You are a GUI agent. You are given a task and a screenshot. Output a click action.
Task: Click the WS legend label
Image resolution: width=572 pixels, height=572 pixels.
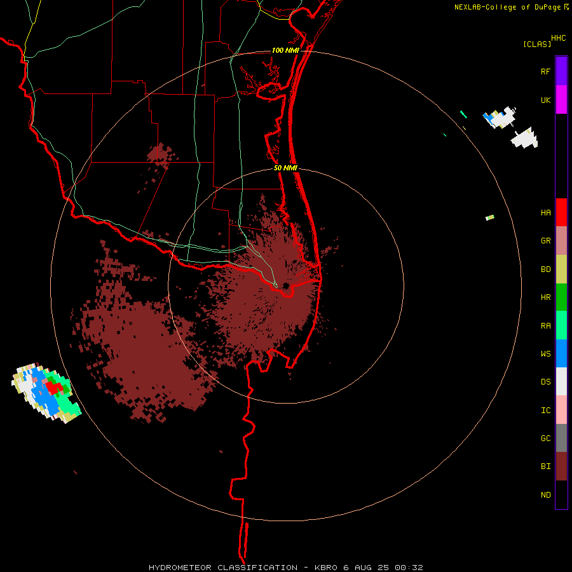tap(545, 354)
